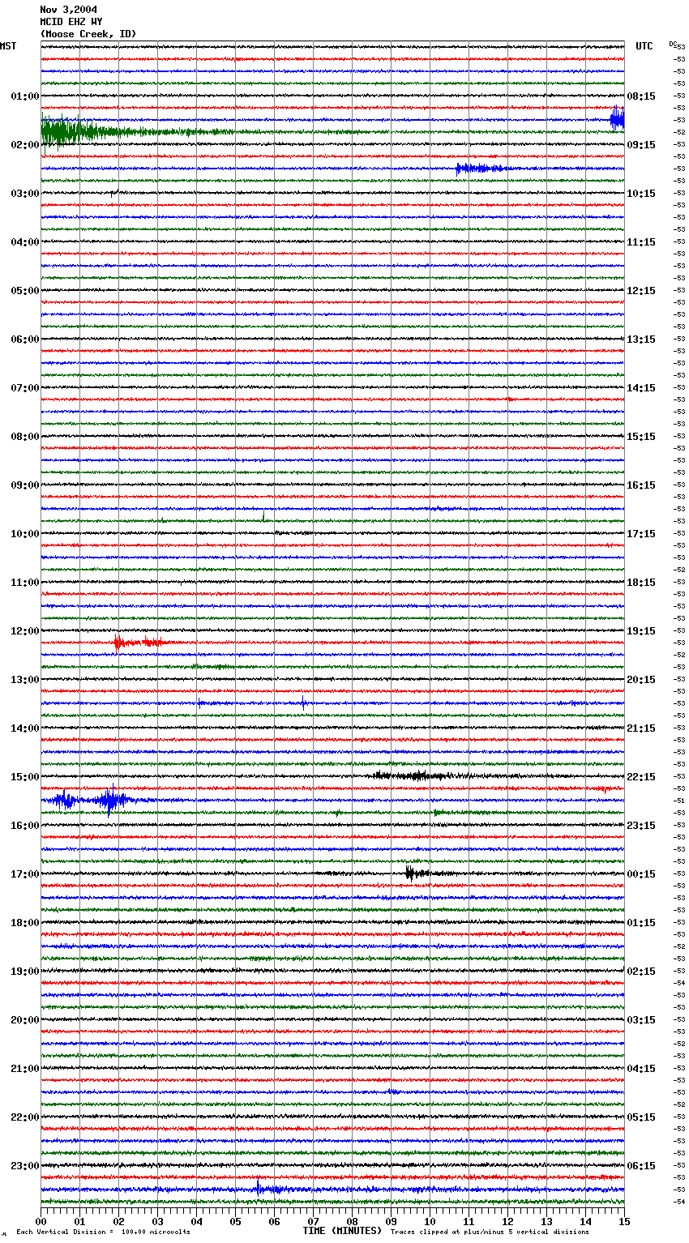Click the 16:15 UTC row label
The height and width of the screenshot is (1243, 689).
point(641,485)
